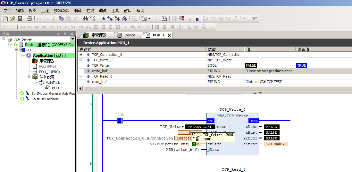Copy selection with the Copy toolbar icon
The image size is (352, 172).
pyautogui.click(x=61, y=19)
